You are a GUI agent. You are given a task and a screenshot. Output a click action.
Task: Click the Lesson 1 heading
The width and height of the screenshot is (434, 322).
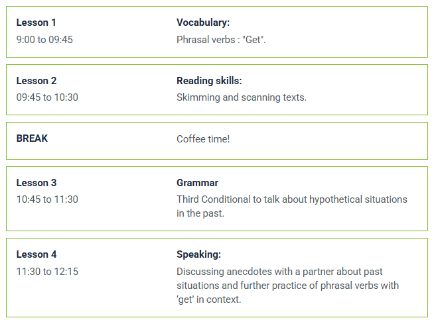tap(36, 23)
